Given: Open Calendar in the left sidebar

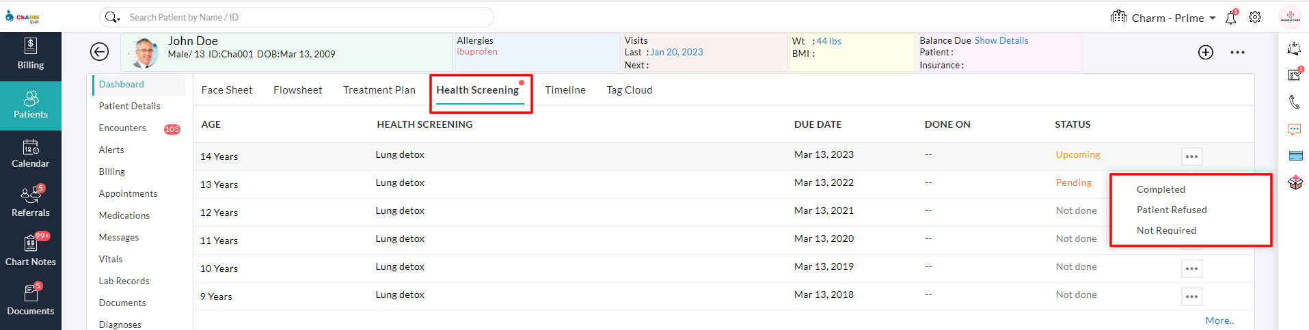Looking at the screenshot, I should (31, 154).
